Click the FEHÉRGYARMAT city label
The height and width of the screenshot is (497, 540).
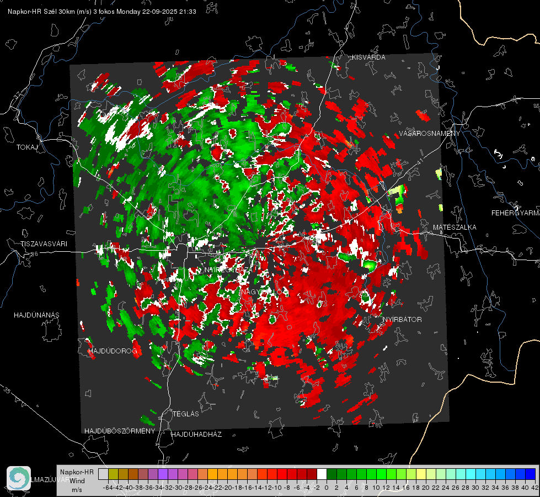pyautogui.click(x=515, y=213)
